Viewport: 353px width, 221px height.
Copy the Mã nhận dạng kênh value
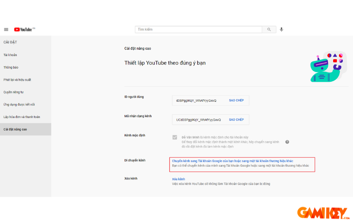tap(236, 120)
